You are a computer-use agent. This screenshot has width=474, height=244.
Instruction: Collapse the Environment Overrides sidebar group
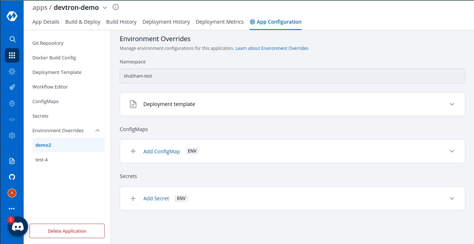coord(97,130)
